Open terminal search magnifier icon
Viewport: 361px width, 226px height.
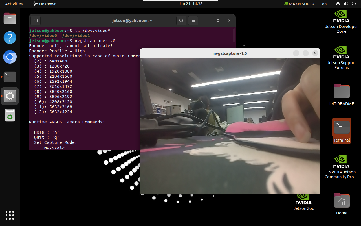(181, 21)
